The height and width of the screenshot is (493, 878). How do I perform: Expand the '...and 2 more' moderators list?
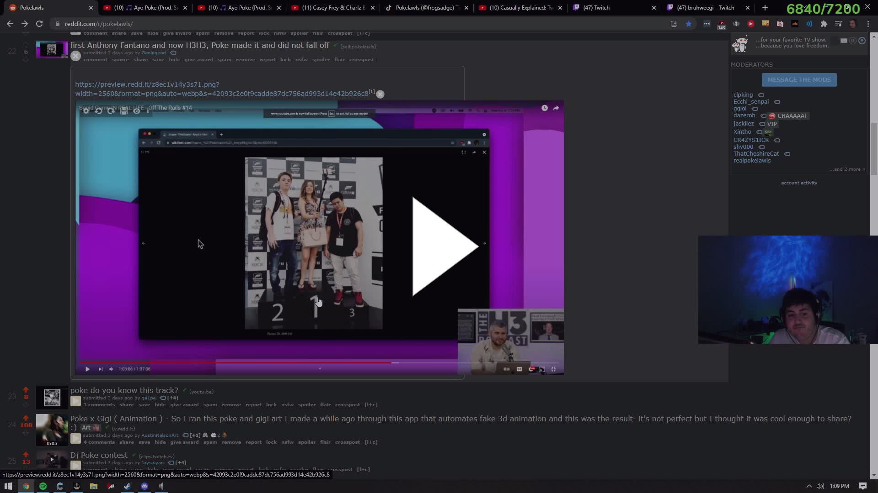pyautogui.click(x=846, y=169)
